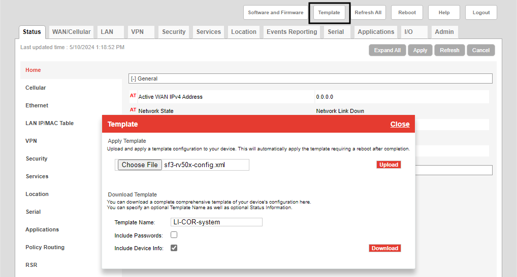Enable the Include Passwords checkbox
This screenshot has height=277, width=517.
pos(174,235)
